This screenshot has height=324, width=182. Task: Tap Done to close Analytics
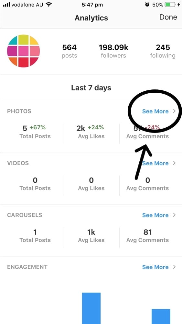168,17
